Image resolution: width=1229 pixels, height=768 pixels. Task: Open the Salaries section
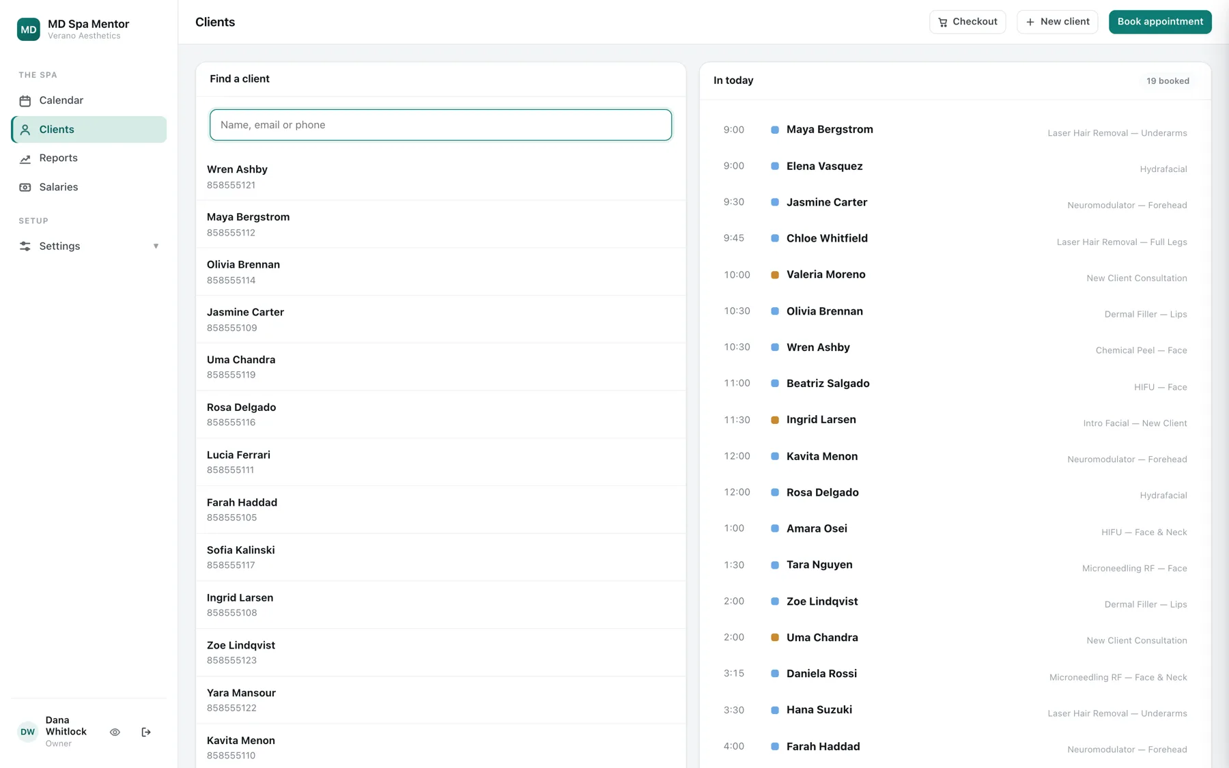(89, 187)
